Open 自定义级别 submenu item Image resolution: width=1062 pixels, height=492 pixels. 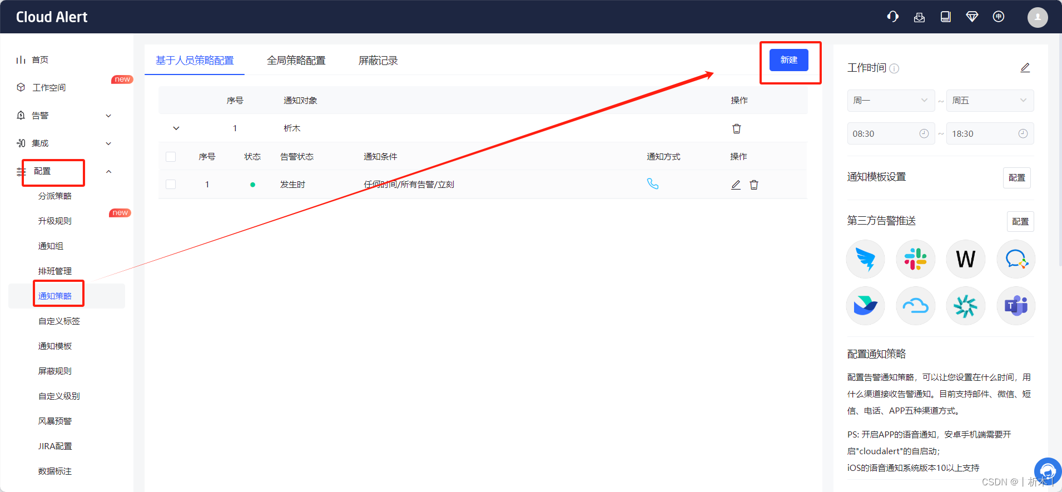click(x=59, y=396)
